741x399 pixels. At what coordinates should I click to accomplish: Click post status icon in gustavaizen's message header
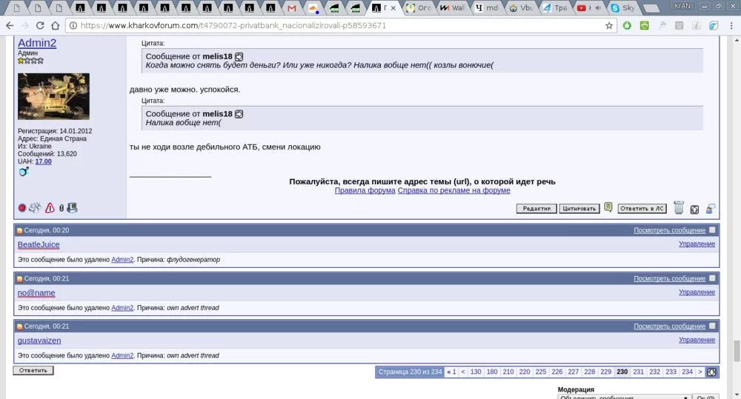(x=19, y=326)
